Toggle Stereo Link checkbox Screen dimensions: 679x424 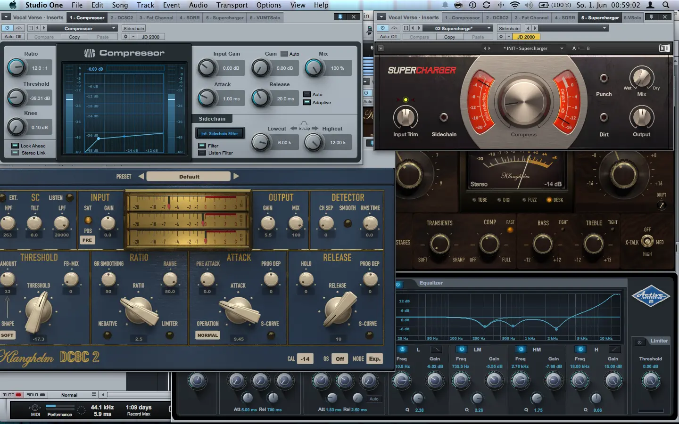[15, 153]
